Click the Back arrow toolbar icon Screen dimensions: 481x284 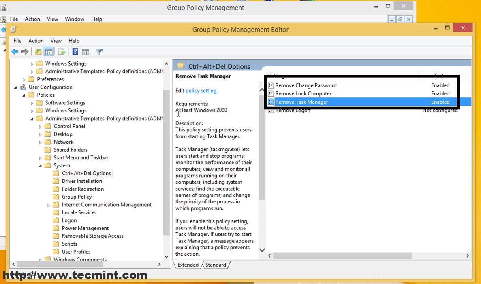15,52
